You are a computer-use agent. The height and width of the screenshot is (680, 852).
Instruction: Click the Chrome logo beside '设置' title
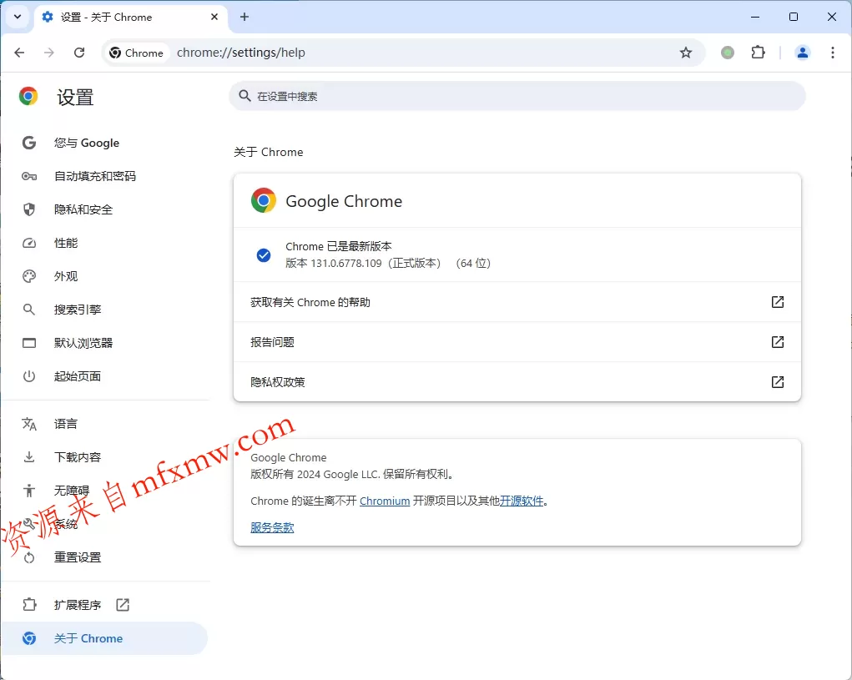[x=28, y=96]
